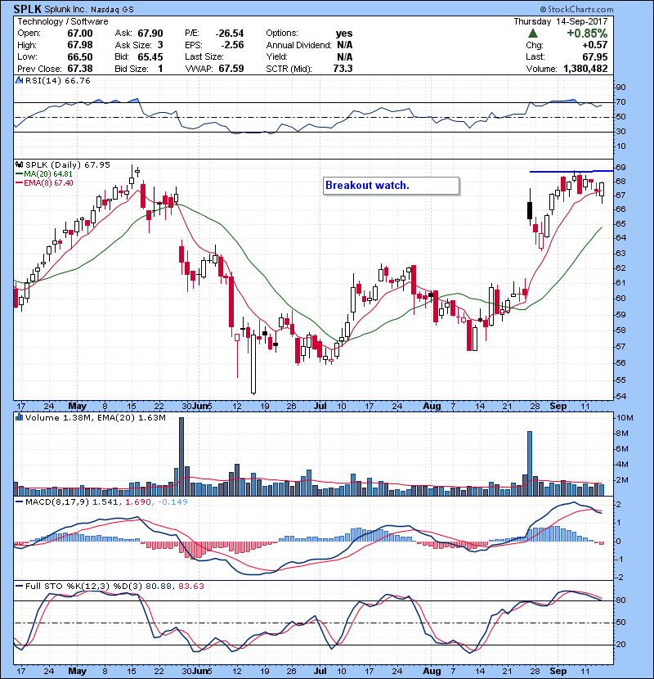Click the StockCharts.com copyright label
The height and width of the screenshot is (679, 654).
point(576,9)
